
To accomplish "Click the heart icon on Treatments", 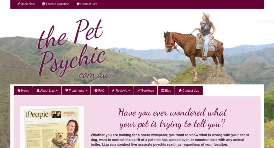I will point(67,91).
